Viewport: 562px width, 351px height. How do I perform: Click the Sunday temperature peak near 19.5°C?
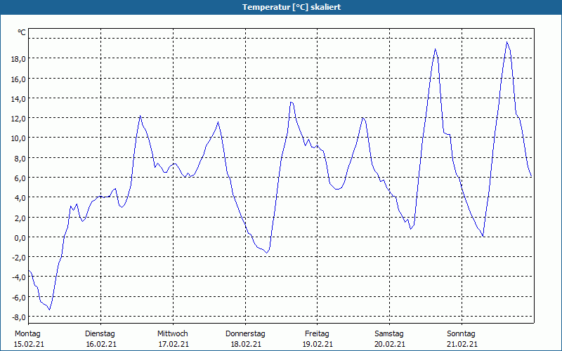click(507, 42)
